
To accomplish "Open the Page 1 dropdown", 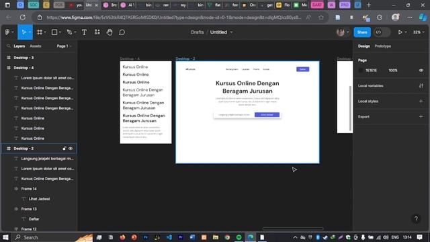I will [x=64, y=46].
